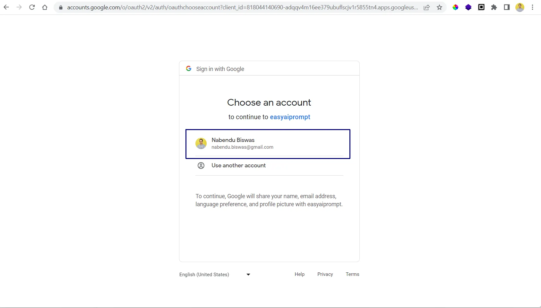The image size is (541, 308).
Task: Click the Choose an account heading
Action: pos(269,102)
